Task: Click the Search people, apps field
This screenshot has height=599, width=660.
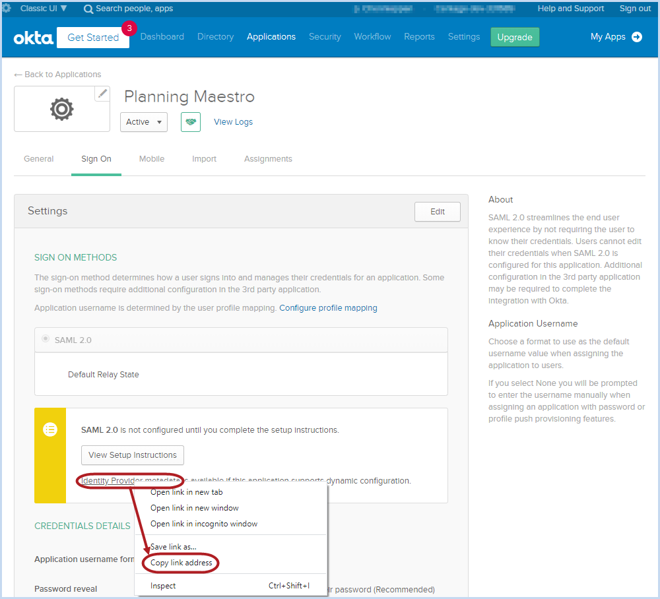Action: pos(134,9)
